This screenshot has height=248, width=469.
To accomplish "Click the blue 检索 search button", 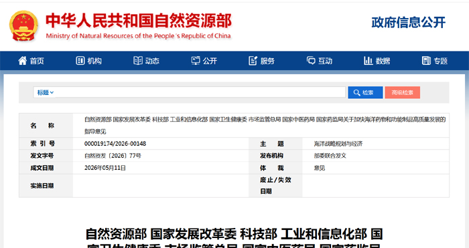I will click(365, 92).
